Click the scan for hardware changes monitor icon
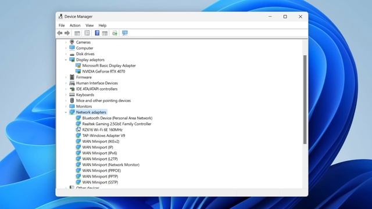The width and height of the screenshot is (372, 209). click(125, 33)
